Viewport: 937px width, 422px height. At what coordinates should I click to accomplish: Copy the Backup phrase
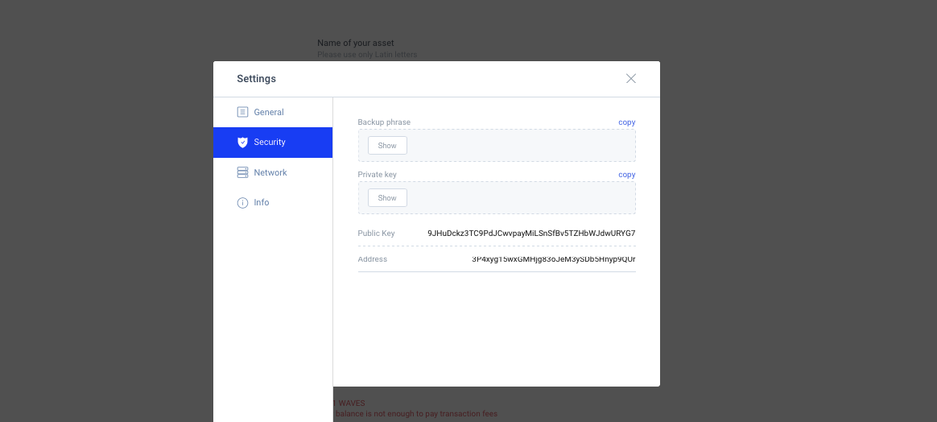627,122
